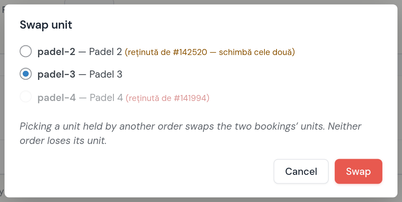Dismiss the dialog with Cancel

coord(301,171)
